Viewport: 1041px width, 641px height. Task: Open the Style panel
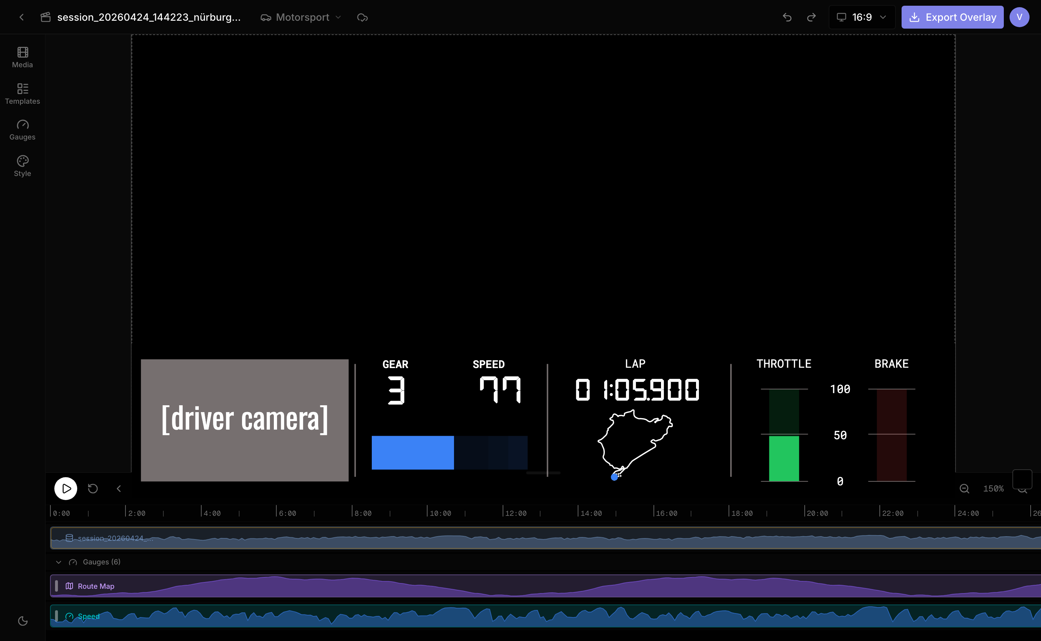23,166
